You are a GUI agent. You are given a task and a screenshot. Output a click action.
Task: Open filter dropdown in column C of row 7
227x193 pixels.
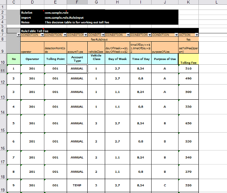(x=19, y=35)
